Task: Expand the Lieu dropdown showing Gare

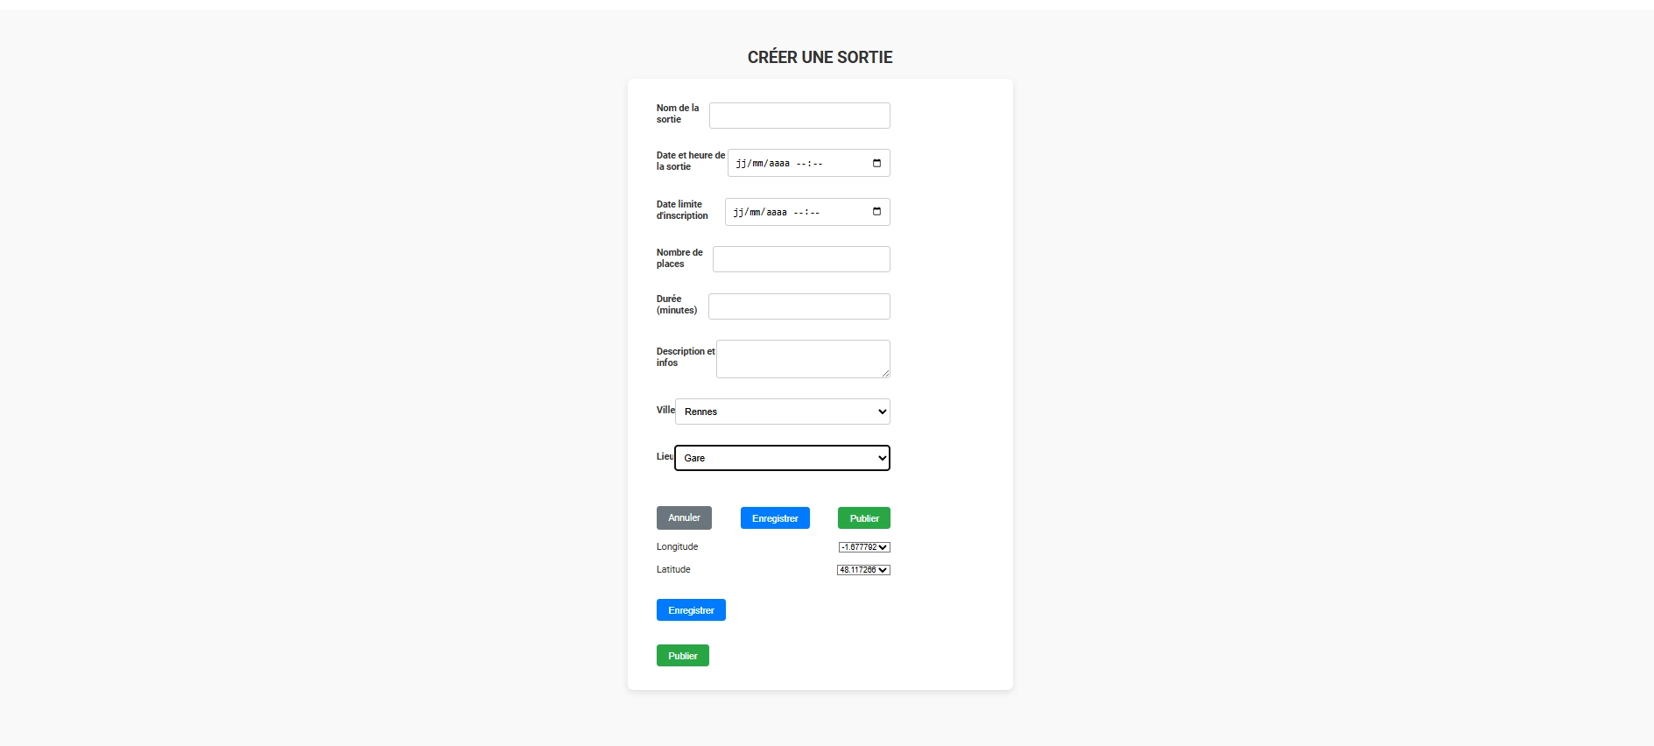Action: tap(782, 458)
